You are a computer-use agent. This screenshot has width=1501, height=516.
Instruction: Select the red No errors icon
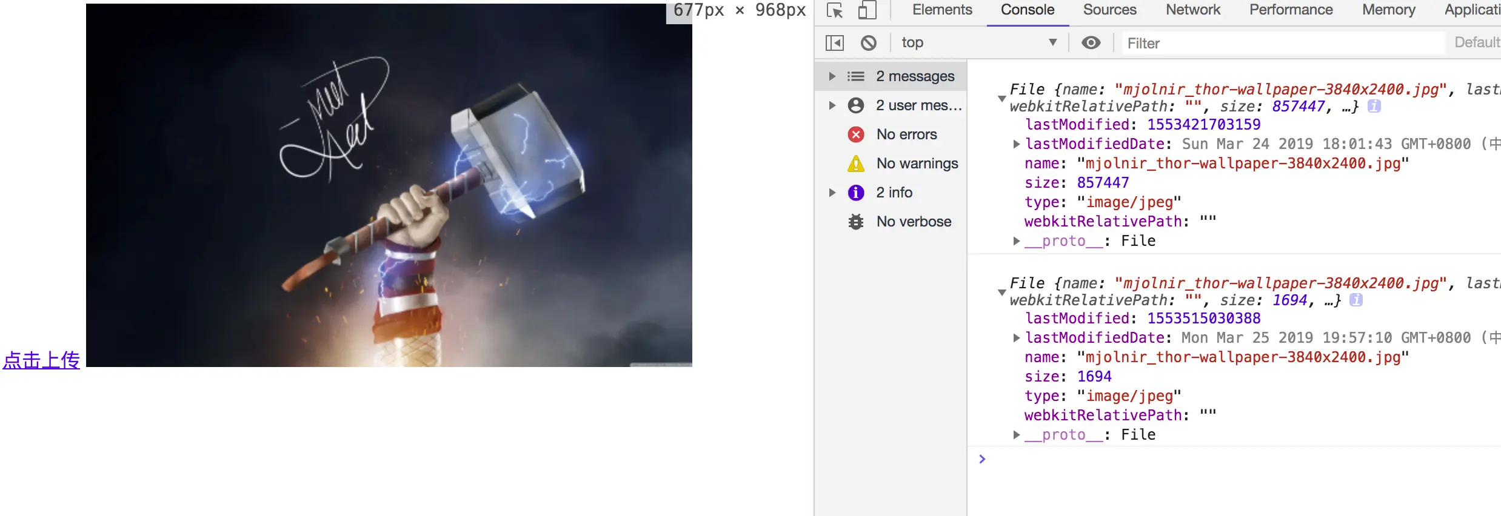click(x=856, y=134)
